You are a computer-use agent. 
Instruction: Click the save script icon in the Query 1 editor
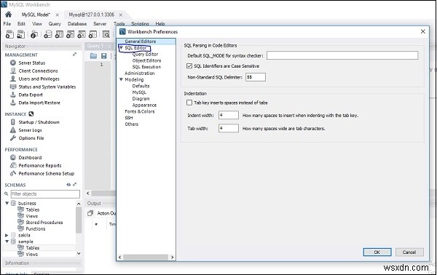click(104, 56)
